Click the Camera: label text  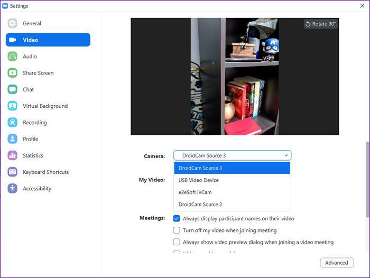point(154,156)
